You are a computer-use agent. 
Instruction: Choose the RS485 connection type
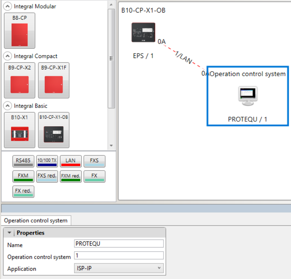(23, 161)
